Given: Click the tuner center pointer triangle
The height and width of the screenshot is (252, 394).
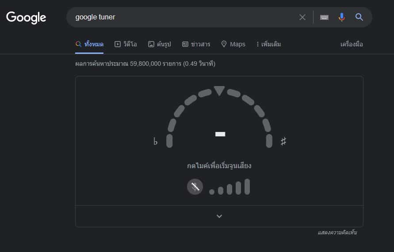Looking at the screenshot, I should [x=219, y=90].
